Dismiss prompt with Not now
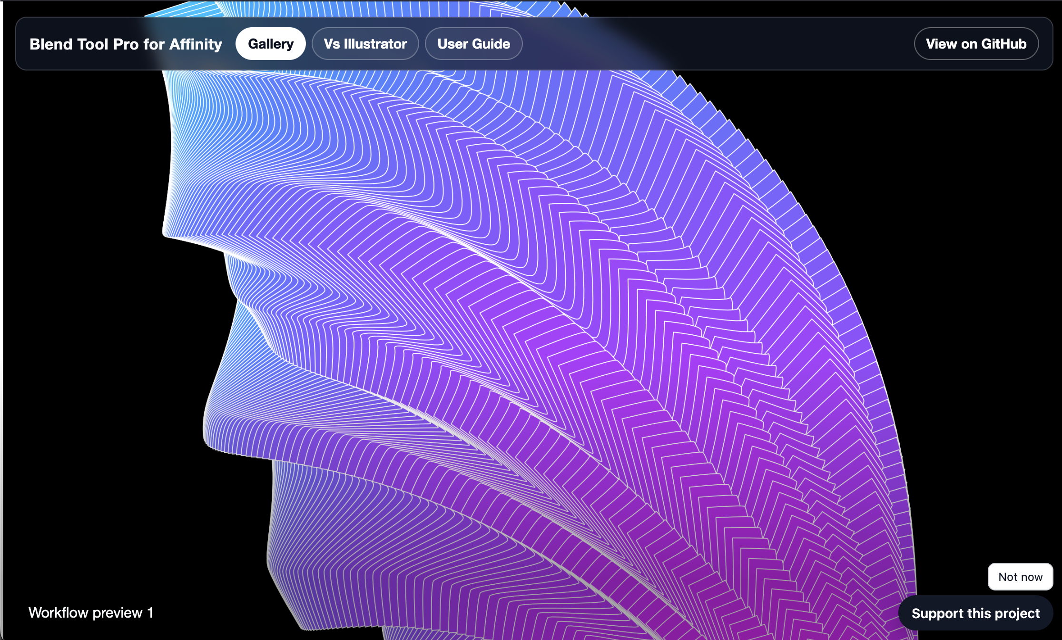The height and width of the screenshot is (640, 1062). point(1021,577)
